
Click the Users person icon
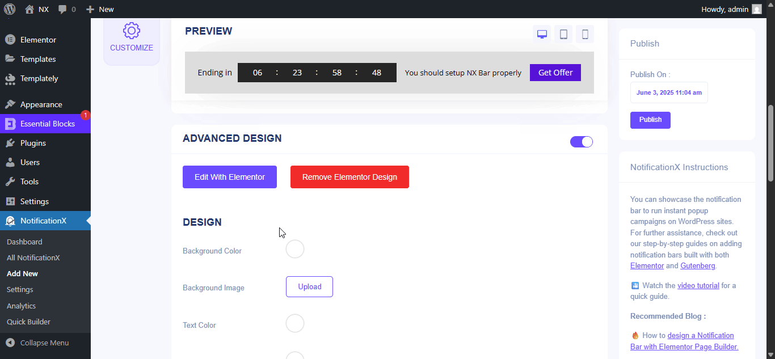pyautogui.click(x=10, y=162)
